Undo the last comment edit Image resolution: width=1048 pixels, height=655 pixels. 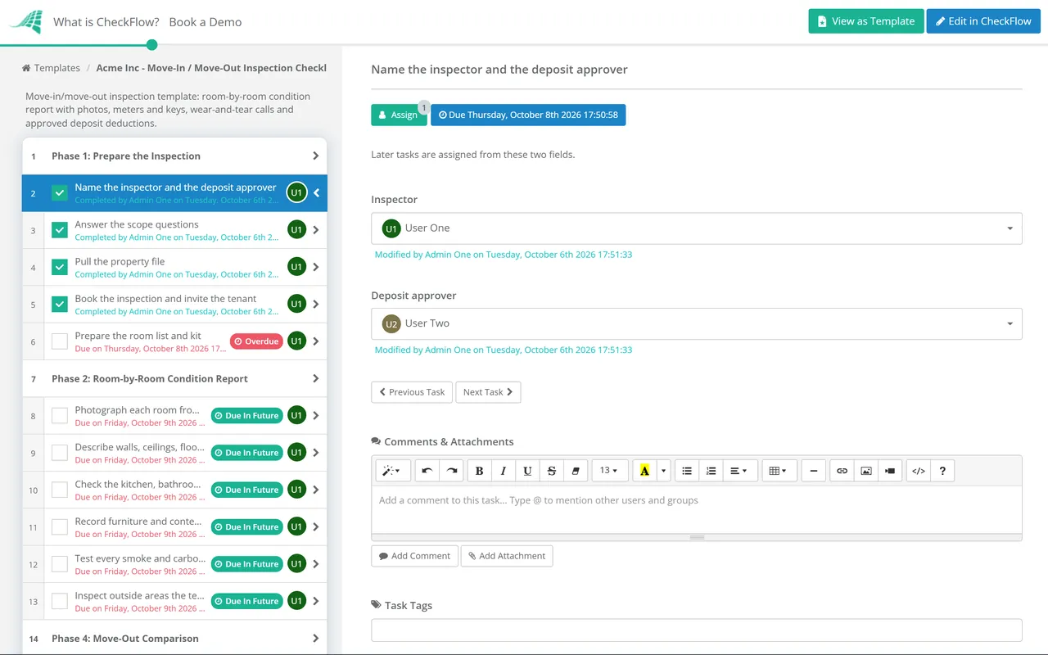(427, 471)
